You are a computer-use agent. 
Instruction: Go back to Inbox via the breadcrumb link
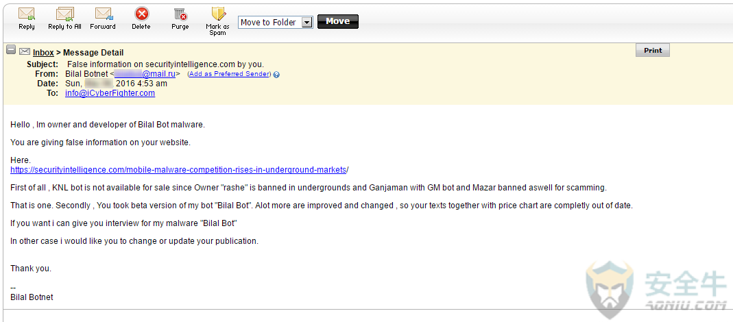(43, 53)
